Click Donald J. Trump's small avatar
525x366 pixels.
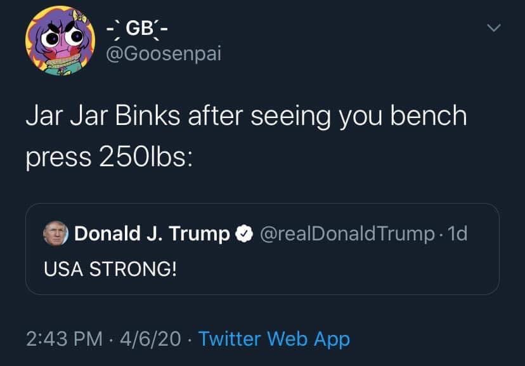coord(55,233)
